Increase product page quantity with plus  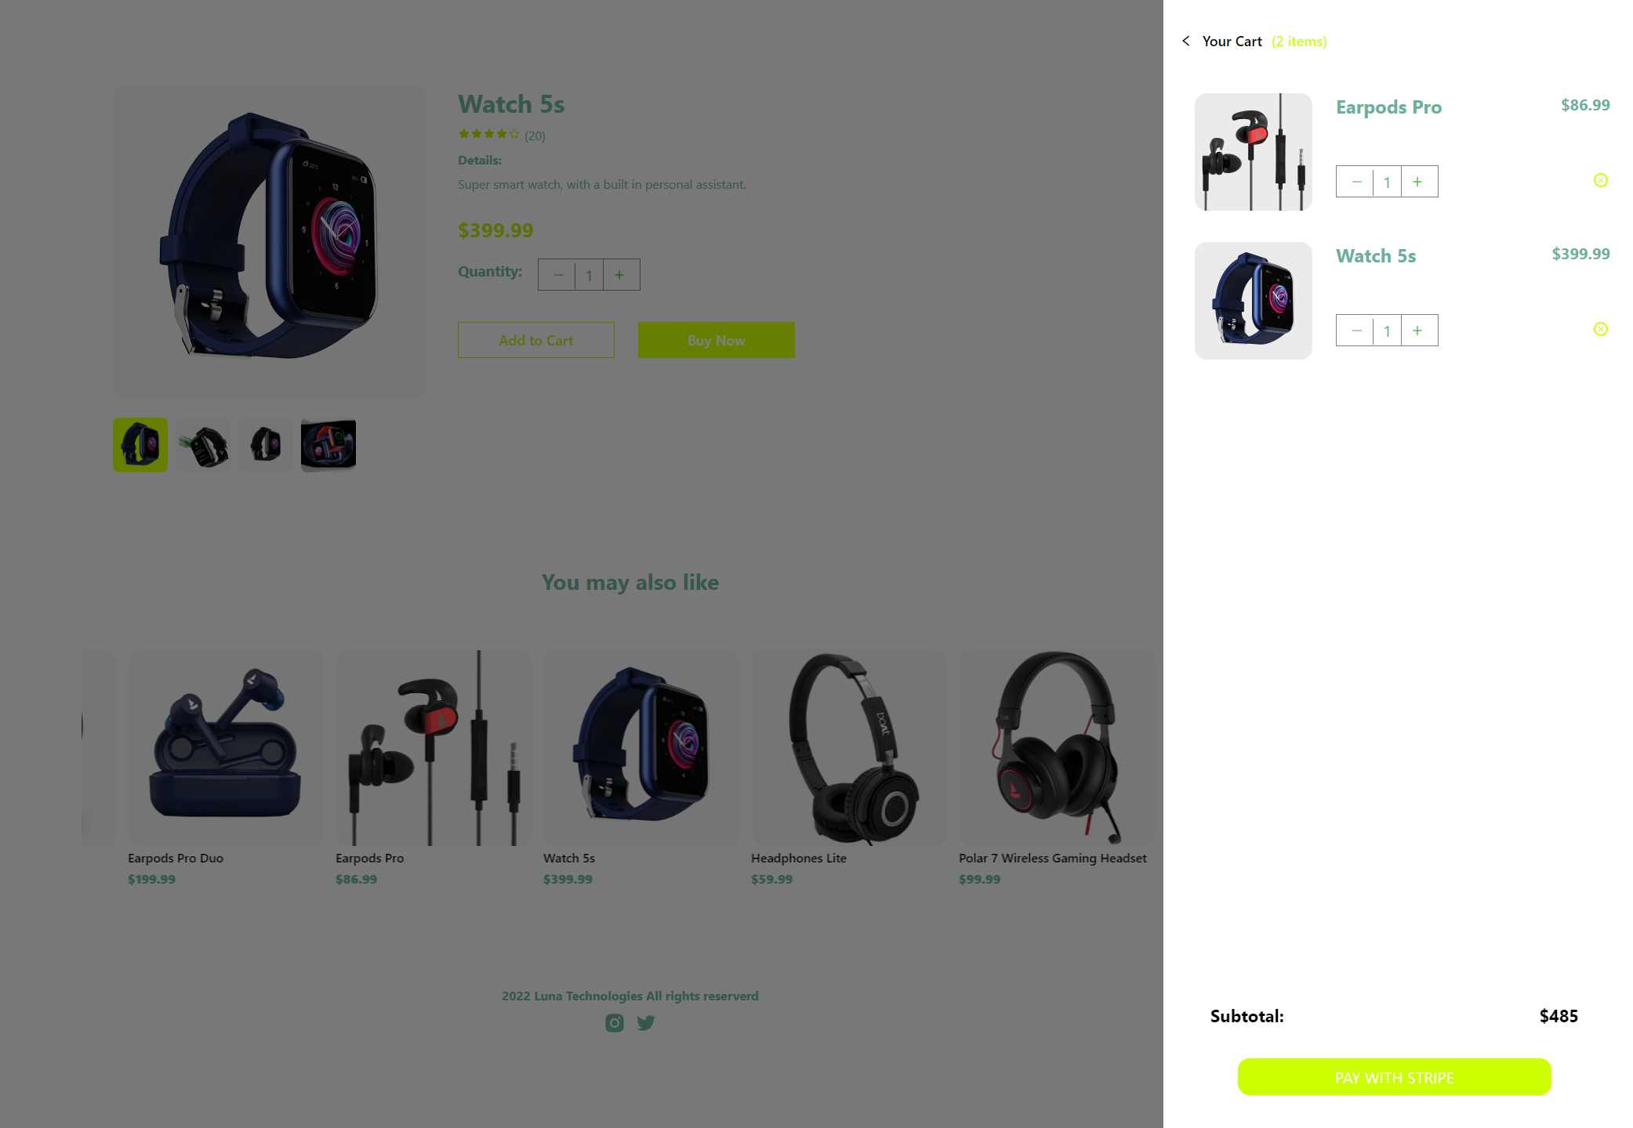tap(621, 275)
